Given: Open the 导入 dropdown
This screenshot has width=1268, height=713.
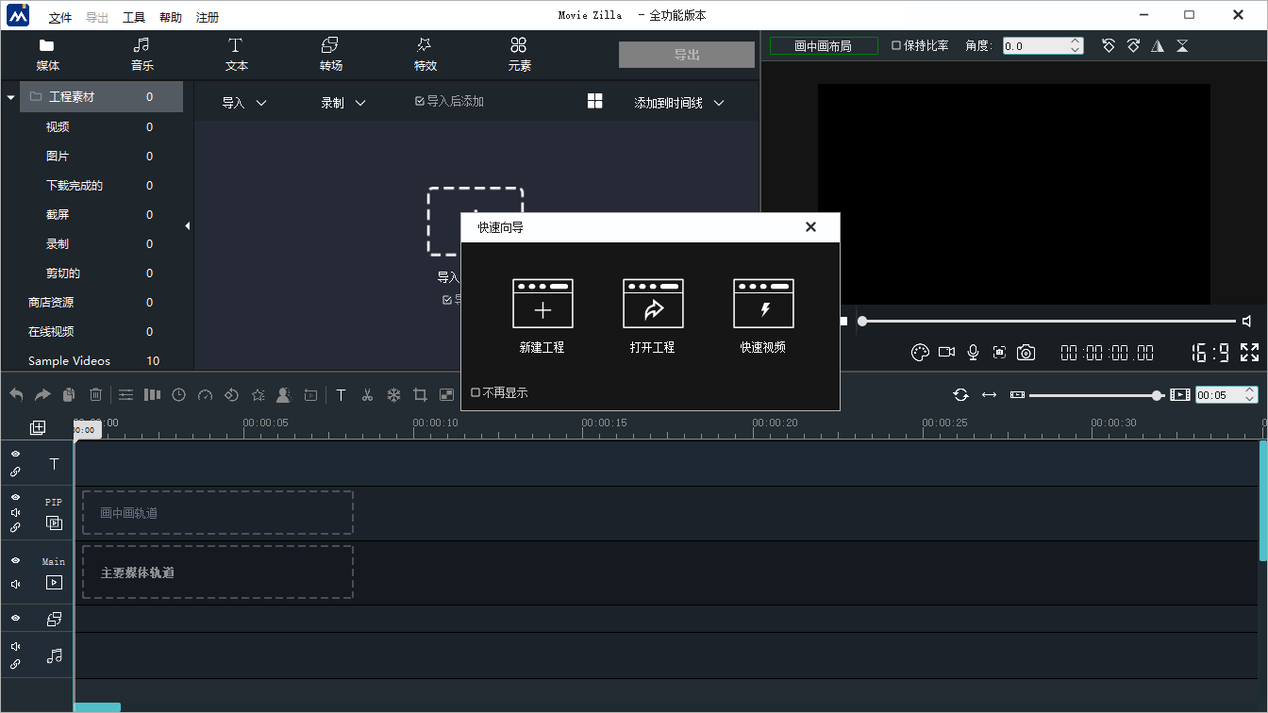Looking at the screenshot, I should [x=244, y=103].
